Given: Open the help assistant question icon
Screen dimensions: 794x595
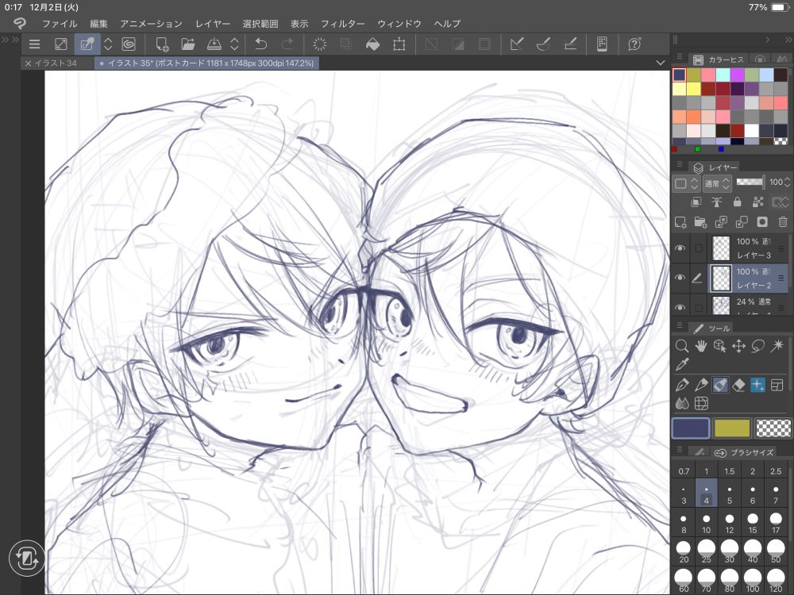Looking at the screenshot, I should pyautogui.click(x=634, y=44).
